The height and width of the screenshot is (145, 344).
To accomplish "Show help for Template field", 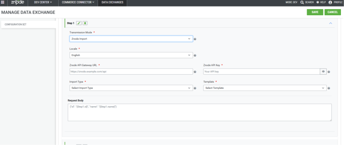I will click(329, 88).
